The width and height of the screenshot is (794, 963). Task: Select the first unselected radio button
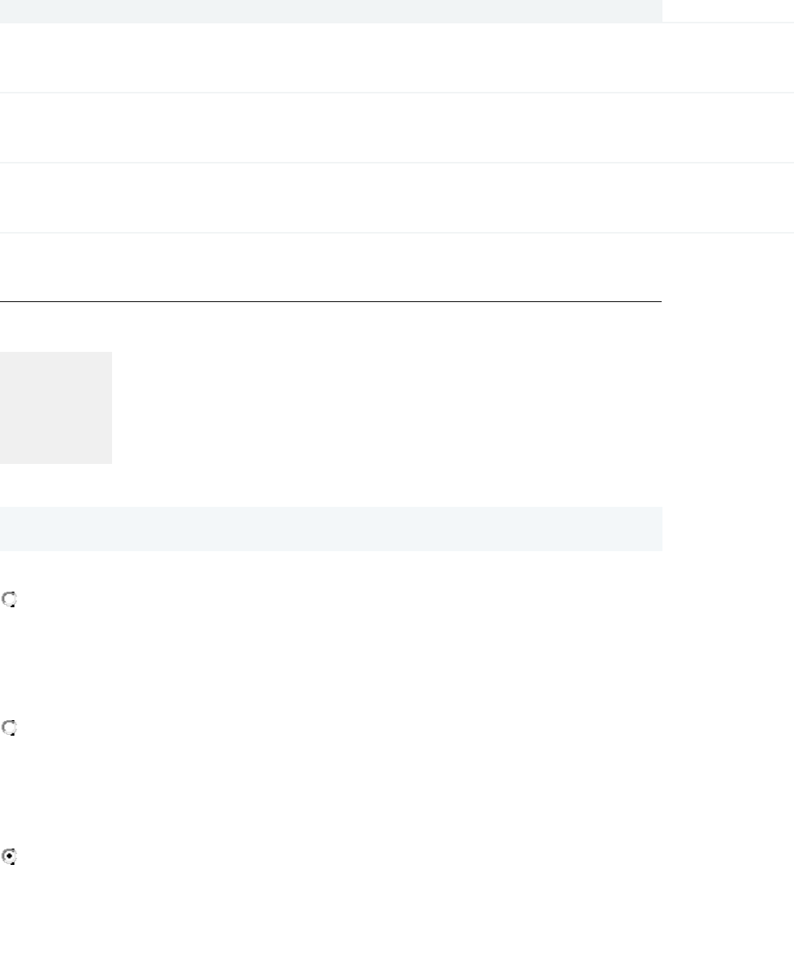(x=10, y=600)
